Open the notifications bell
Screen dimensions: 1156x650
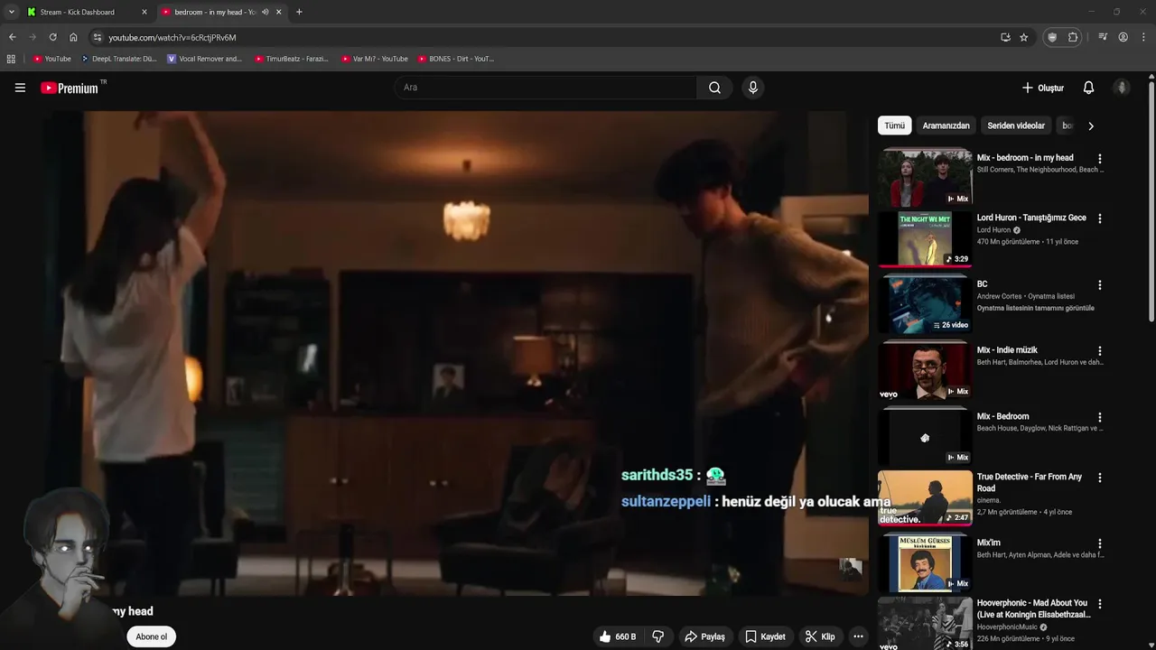(1088, 88)
